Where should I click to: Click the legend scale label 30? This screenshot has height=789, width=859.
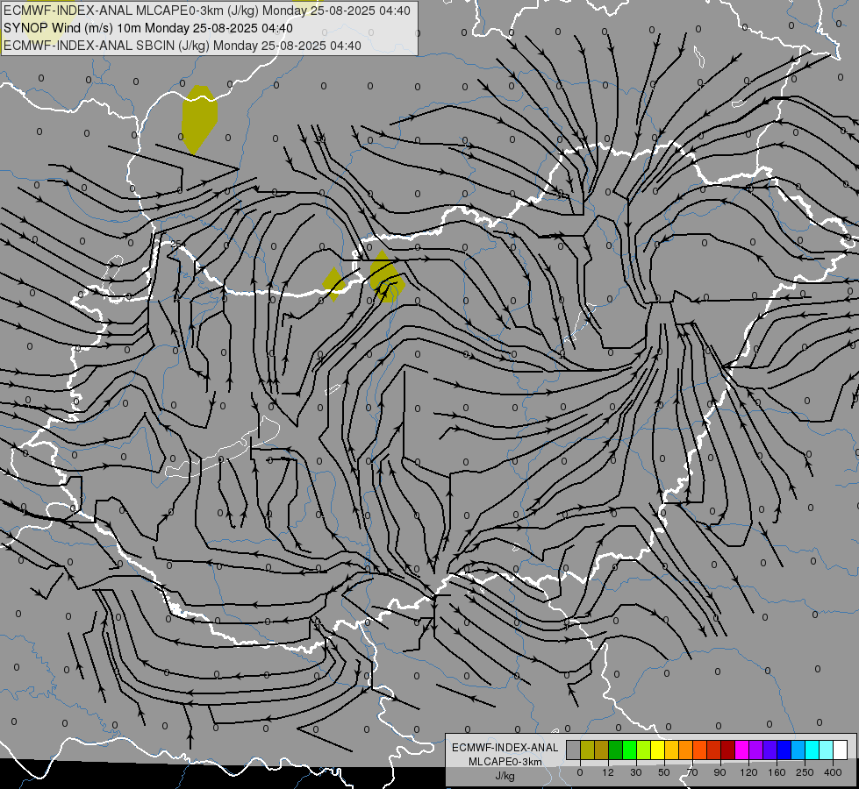coord(636,772)
